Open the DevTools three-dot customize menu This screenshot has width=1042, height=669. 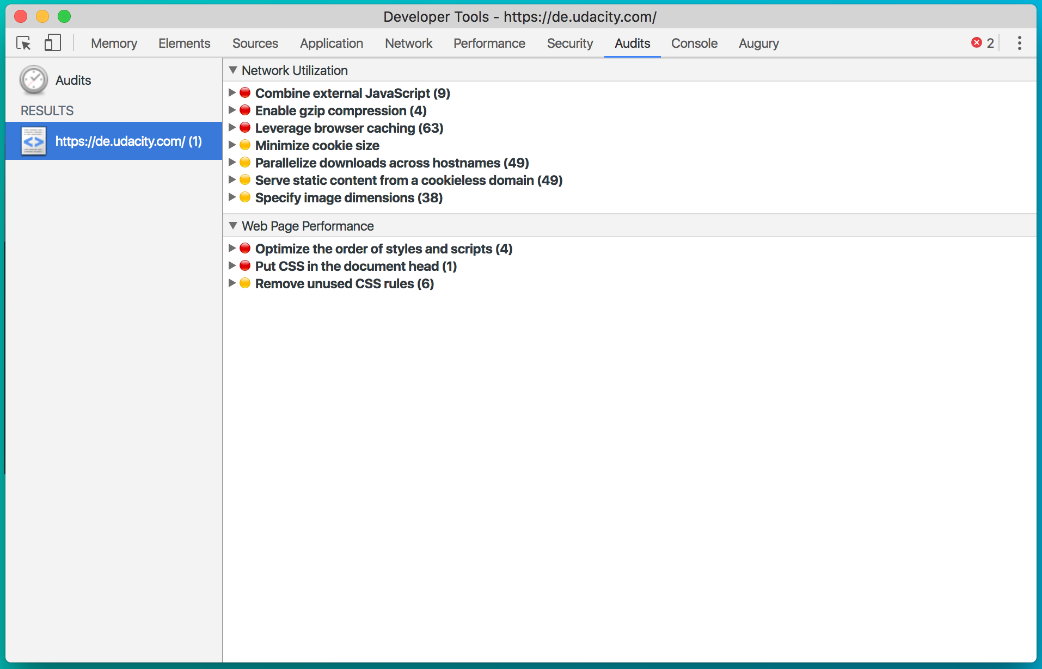[1019, 43]
